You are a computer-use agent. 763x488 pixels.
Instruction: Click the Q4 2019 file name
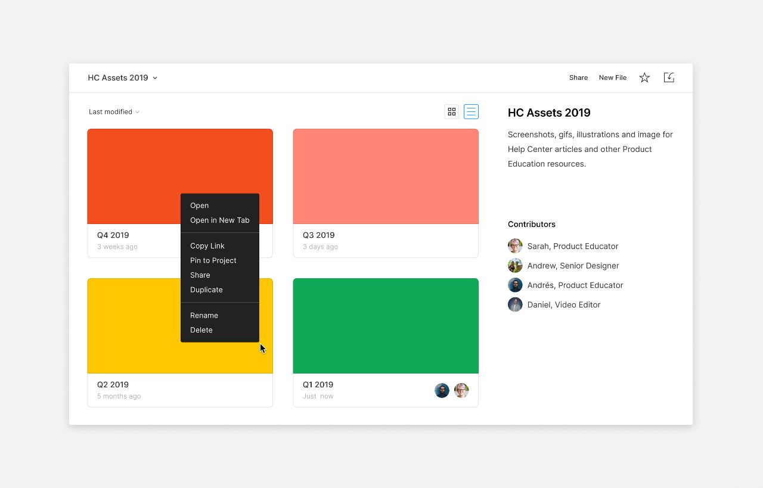click(x=113, y=235)
